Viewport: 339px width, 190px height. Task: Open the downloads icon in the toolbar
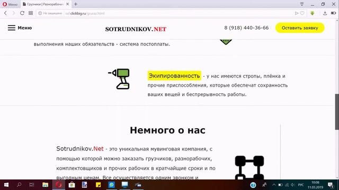(325, 13)
